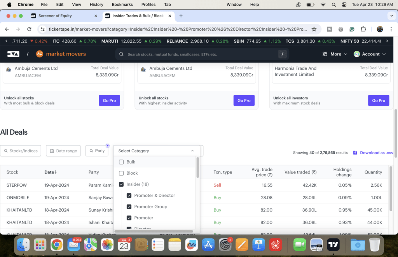The height and width of the screenshot is (257, 398).
Task: Open STERPOW stock row link
Action: pyautogui.click(x=16, y=185)
